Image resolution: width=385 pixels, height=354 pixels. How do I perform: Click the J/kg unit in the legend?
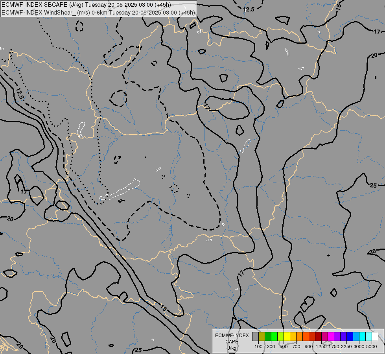232,348
